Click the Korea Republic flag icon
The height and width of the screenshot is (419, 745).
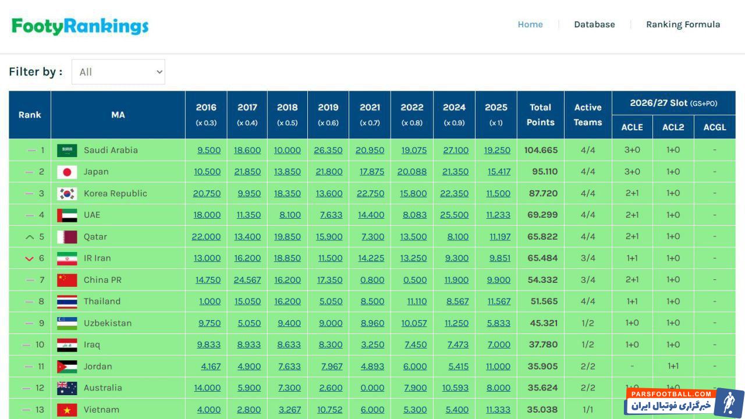(67, 193)
